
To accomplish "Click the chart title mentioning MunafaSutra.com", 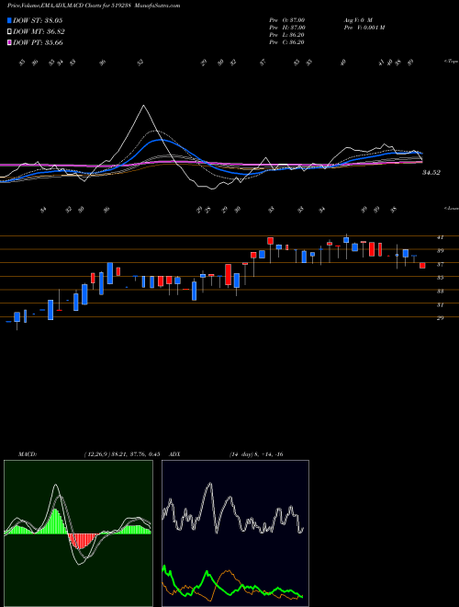I will pos(94,6).
